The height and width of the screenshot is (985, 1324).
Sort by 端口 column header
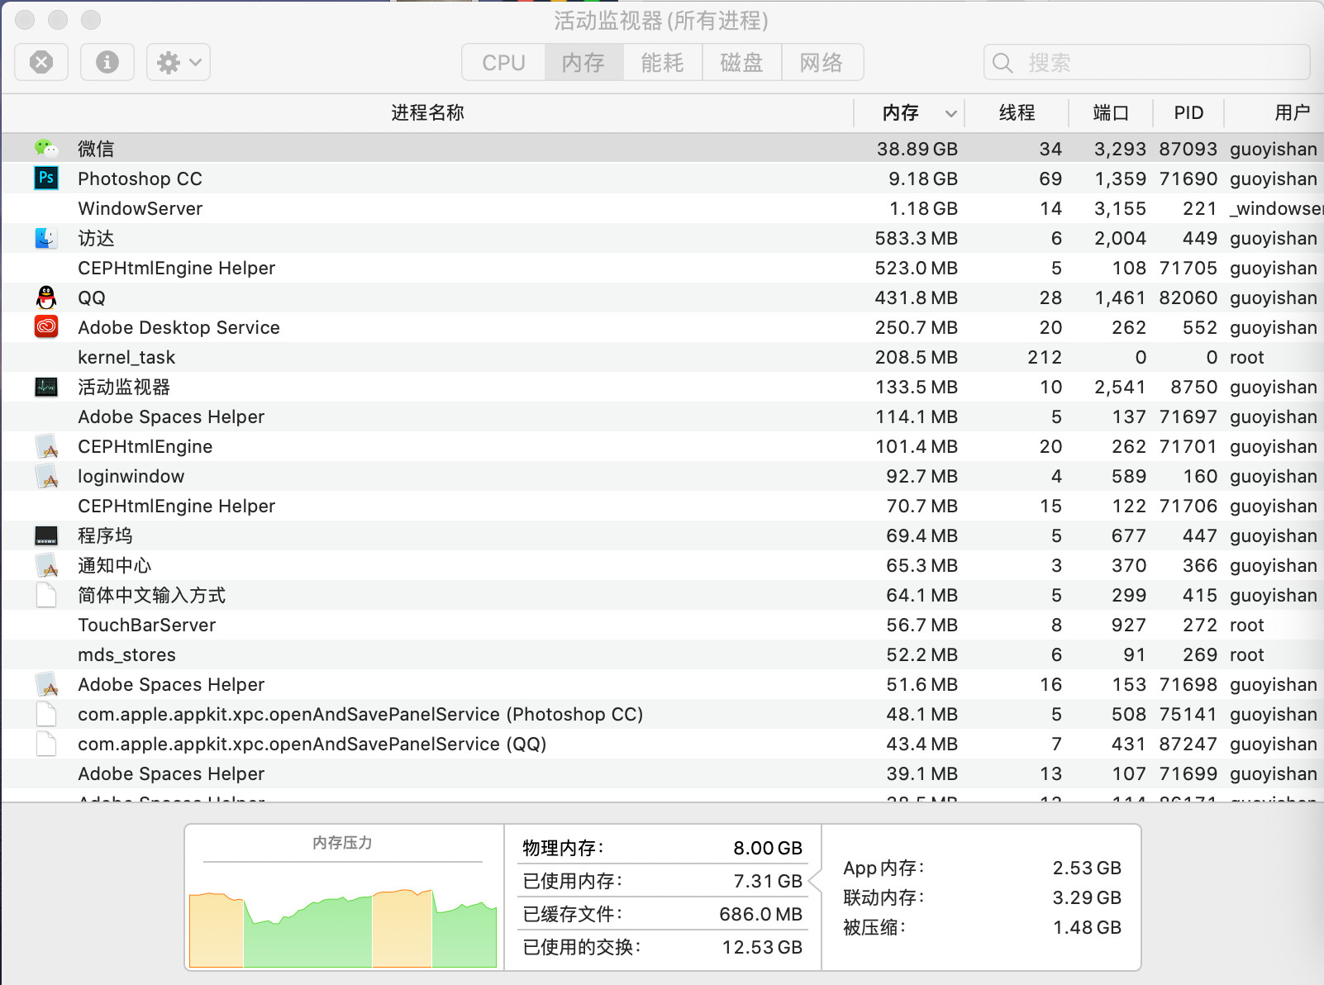[x=1110, y=112]
